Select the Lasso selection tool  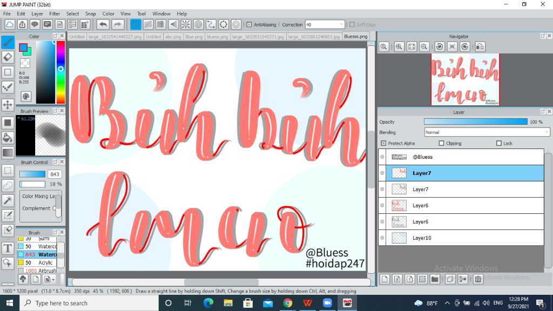(8, 186)
